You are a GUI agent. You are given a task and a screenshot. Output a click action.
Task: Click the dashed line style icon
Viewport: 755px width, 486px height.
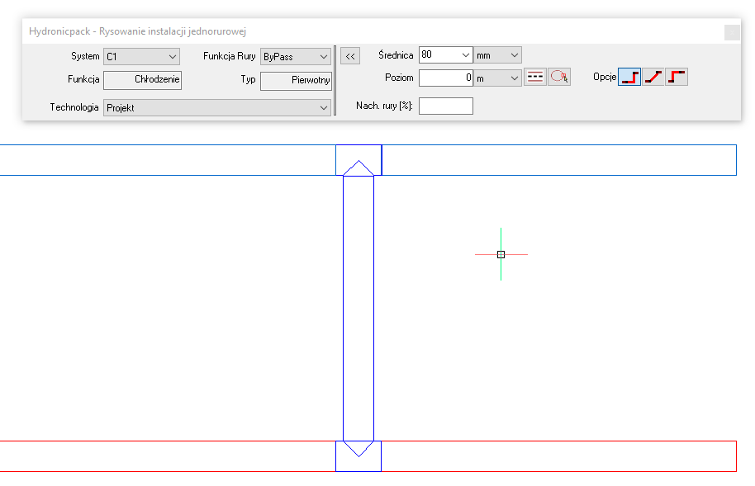[x=535, y=77]
